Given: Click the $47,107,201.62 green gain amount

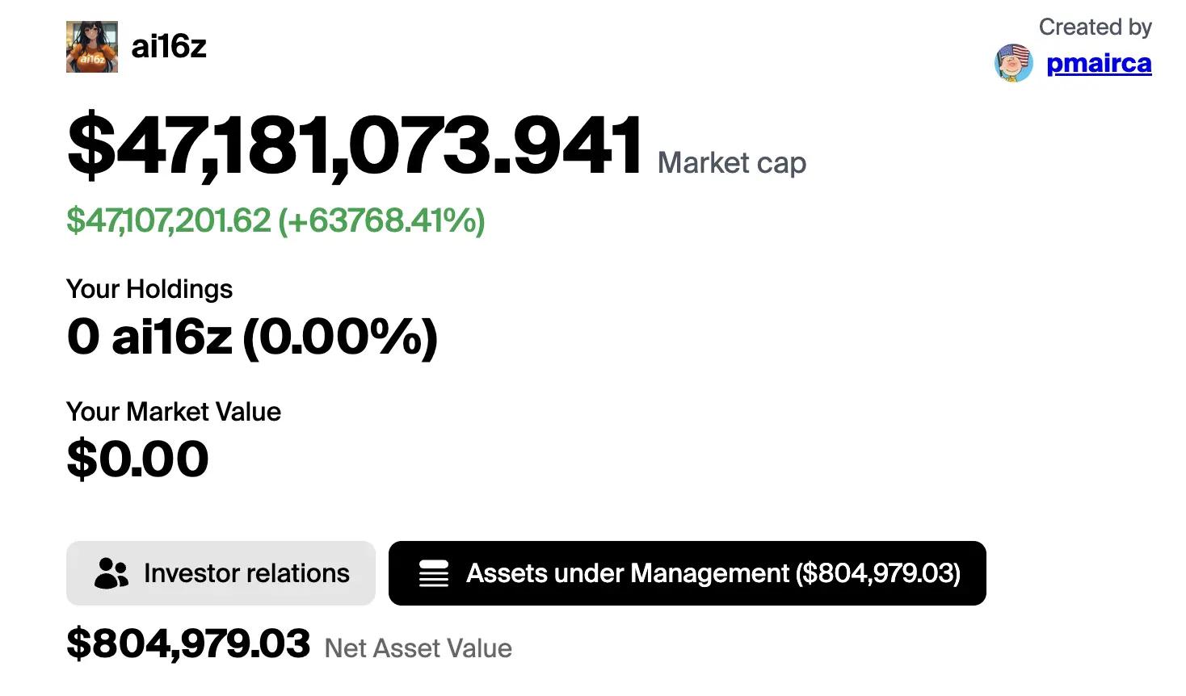Looking at the screenshot, I should [169, 220].
